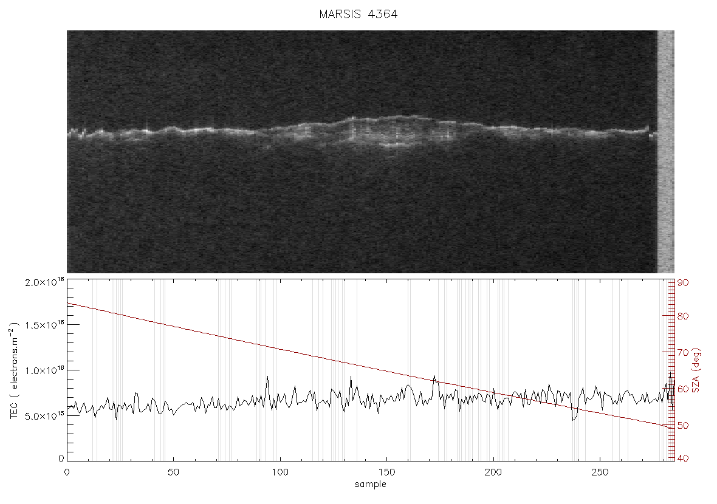Click the SZA tick label 40
The height and width of the screenshot is (504, 717).
tap(683, 458)
